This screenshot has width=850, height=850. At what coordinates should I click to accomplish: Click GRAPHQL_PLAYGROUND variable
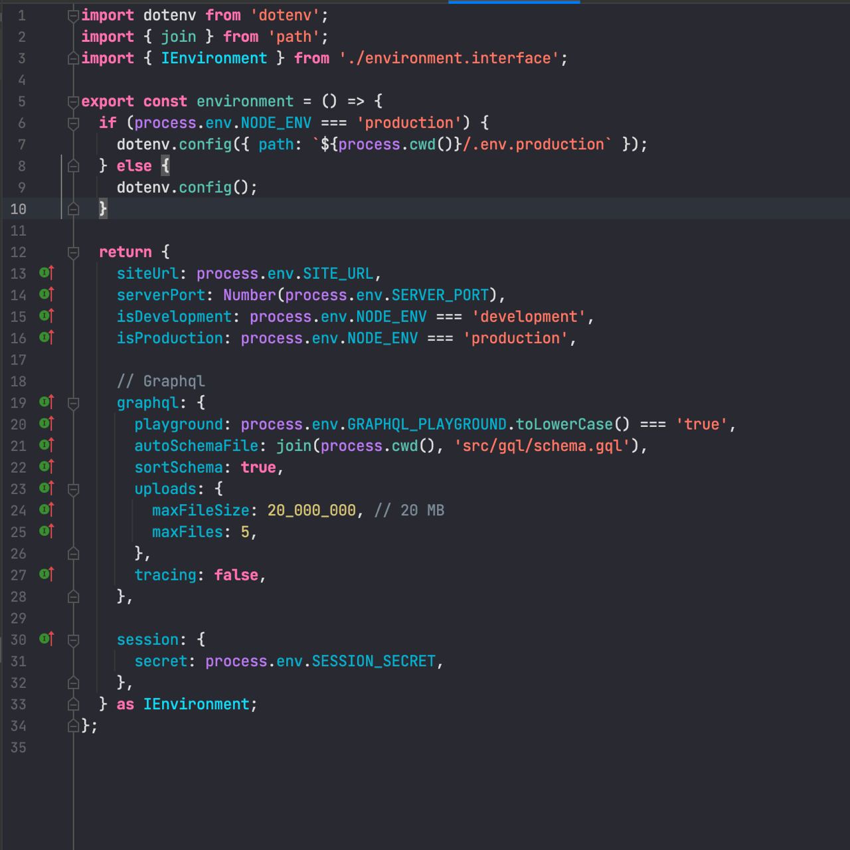pyautogui.click(x=427, y=424)
